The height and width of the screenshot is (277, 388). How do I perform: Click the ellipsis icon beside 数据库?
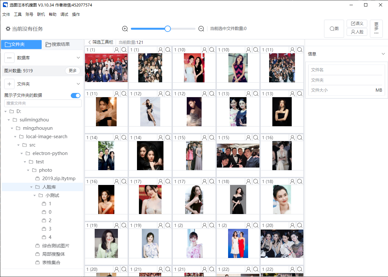pyautogui.click(x=9, y=58)
